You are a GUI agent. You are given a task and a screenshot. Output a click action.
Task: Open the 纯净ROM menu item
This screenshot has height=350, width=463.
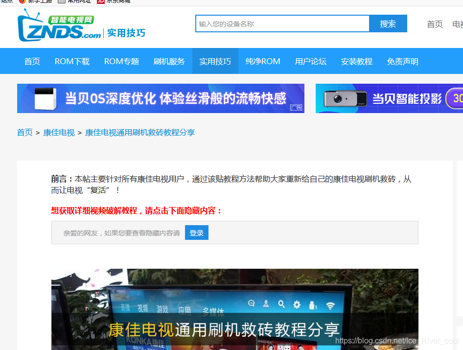[263, 62]
